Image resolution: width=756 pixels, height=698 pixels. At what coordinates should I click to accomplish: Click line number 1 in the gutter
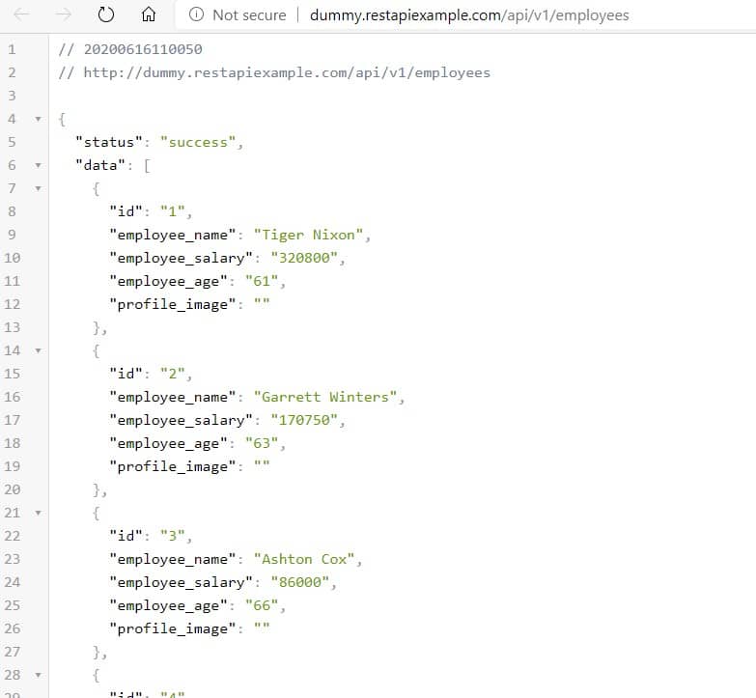pos(12,49)
